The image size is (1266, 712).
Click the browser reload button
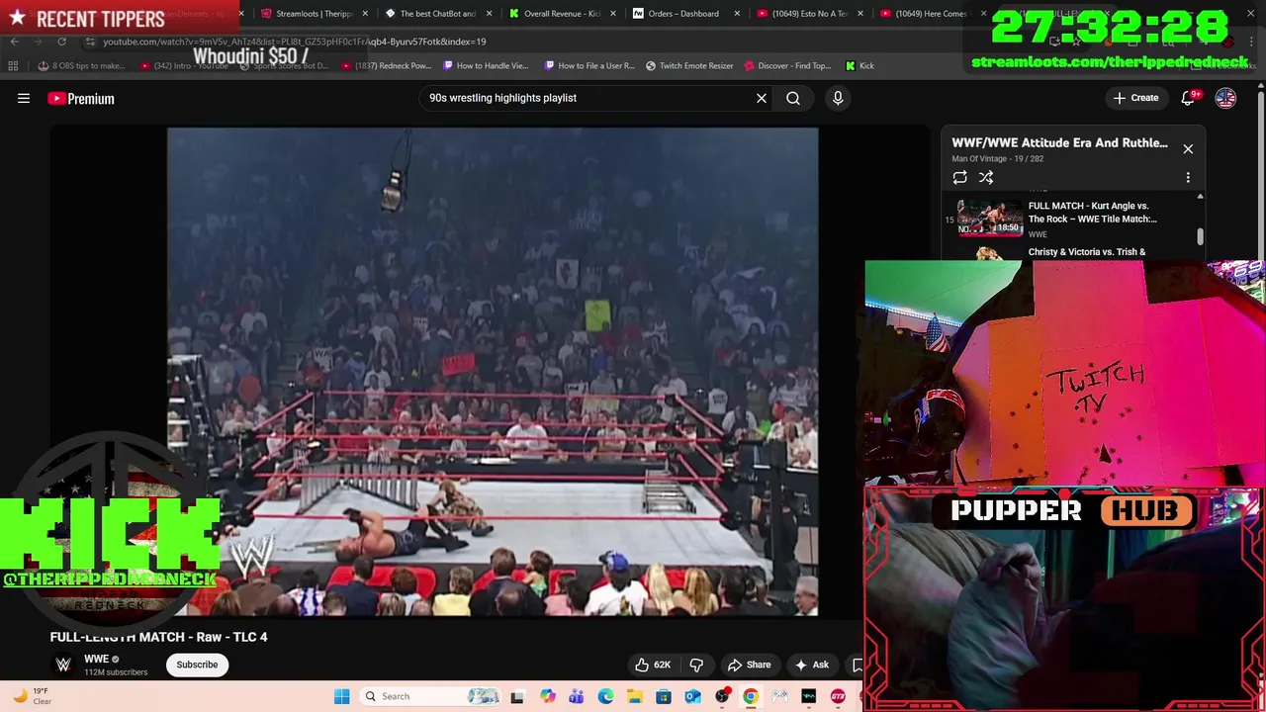(61, 42)
